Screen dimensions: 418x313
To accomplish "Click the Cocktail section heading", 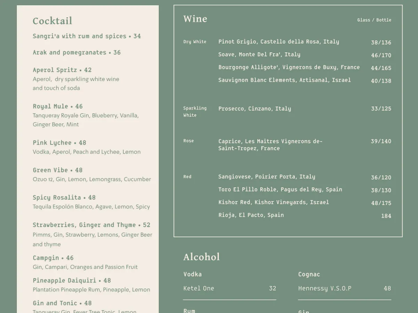I will (52, 21).
